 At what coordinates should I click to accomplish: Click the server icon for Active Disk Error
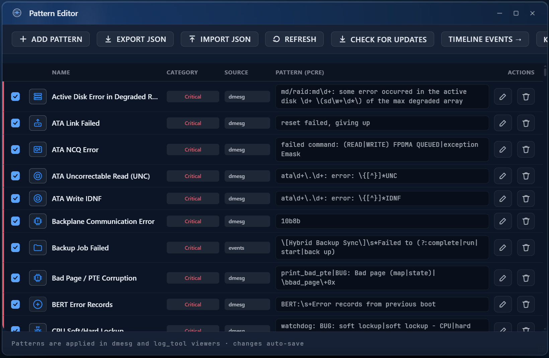tap(38, 97)
